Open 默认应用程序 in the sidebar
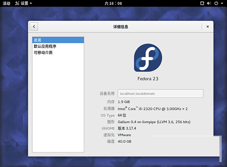 coord(58,46)
